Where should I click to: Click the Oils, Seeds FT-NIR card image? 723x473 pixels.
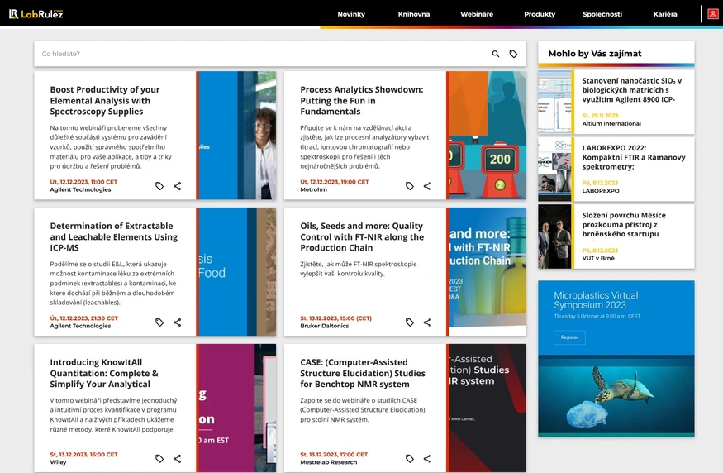coord(486,271)
